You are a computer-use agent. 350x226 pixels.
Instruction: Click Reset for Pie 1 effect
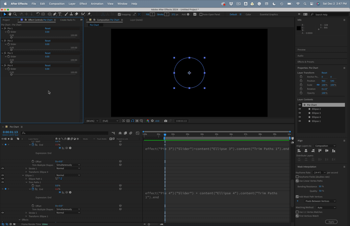pyautogui.click(x=48, y=28)
